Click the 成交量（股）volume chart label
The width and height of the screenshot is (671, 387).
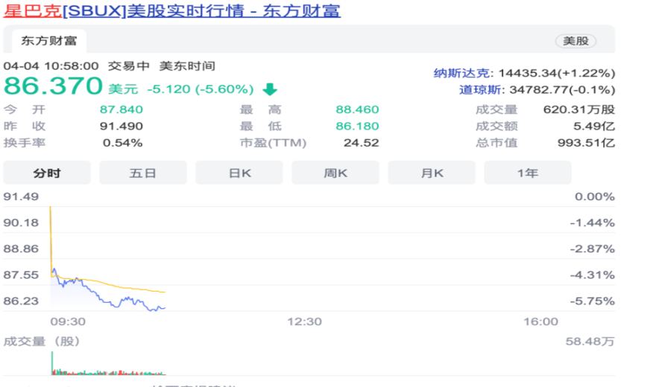coord(42,342)
